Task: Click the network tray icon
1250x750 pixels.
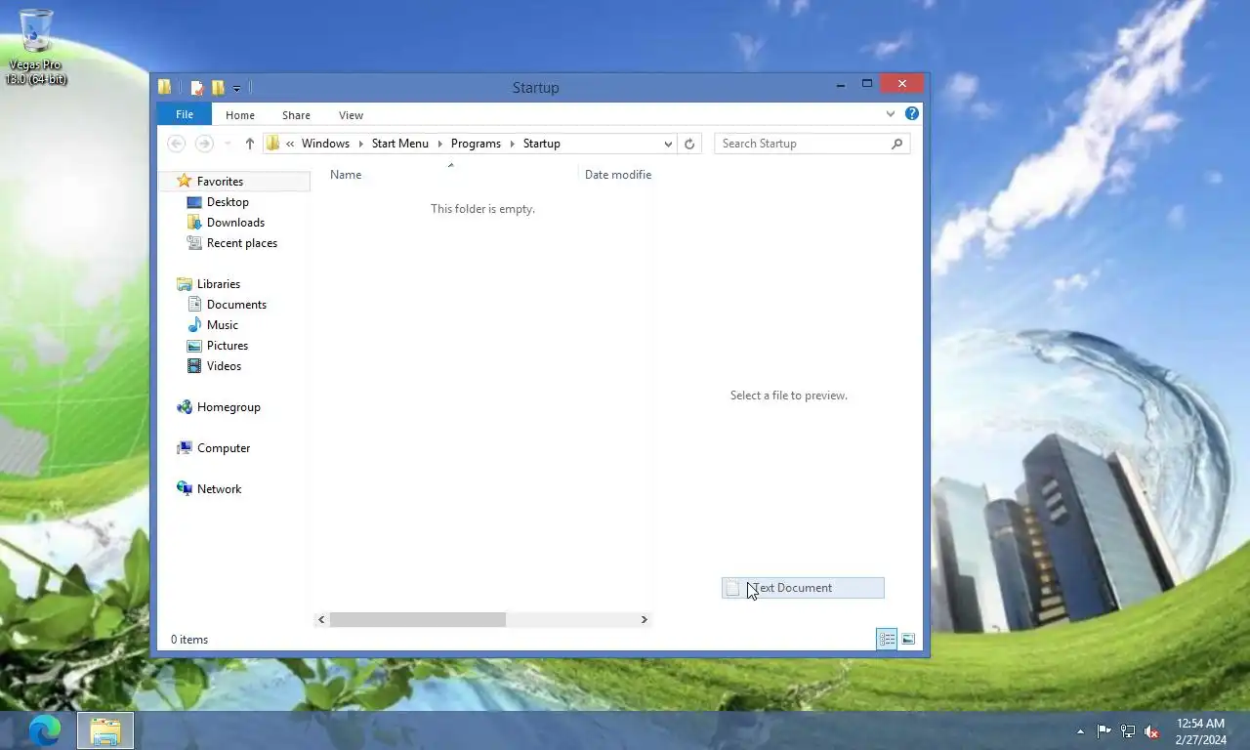Action: click(1128, 730)
